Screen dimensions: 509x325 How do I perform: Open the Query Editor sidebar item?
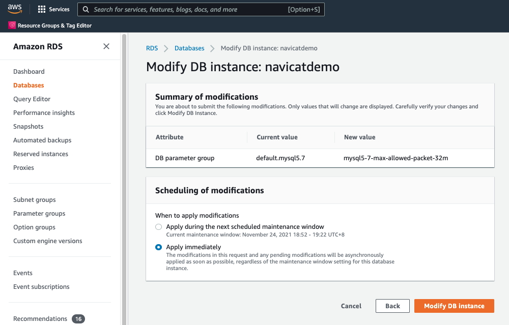(x=32, y=99)
